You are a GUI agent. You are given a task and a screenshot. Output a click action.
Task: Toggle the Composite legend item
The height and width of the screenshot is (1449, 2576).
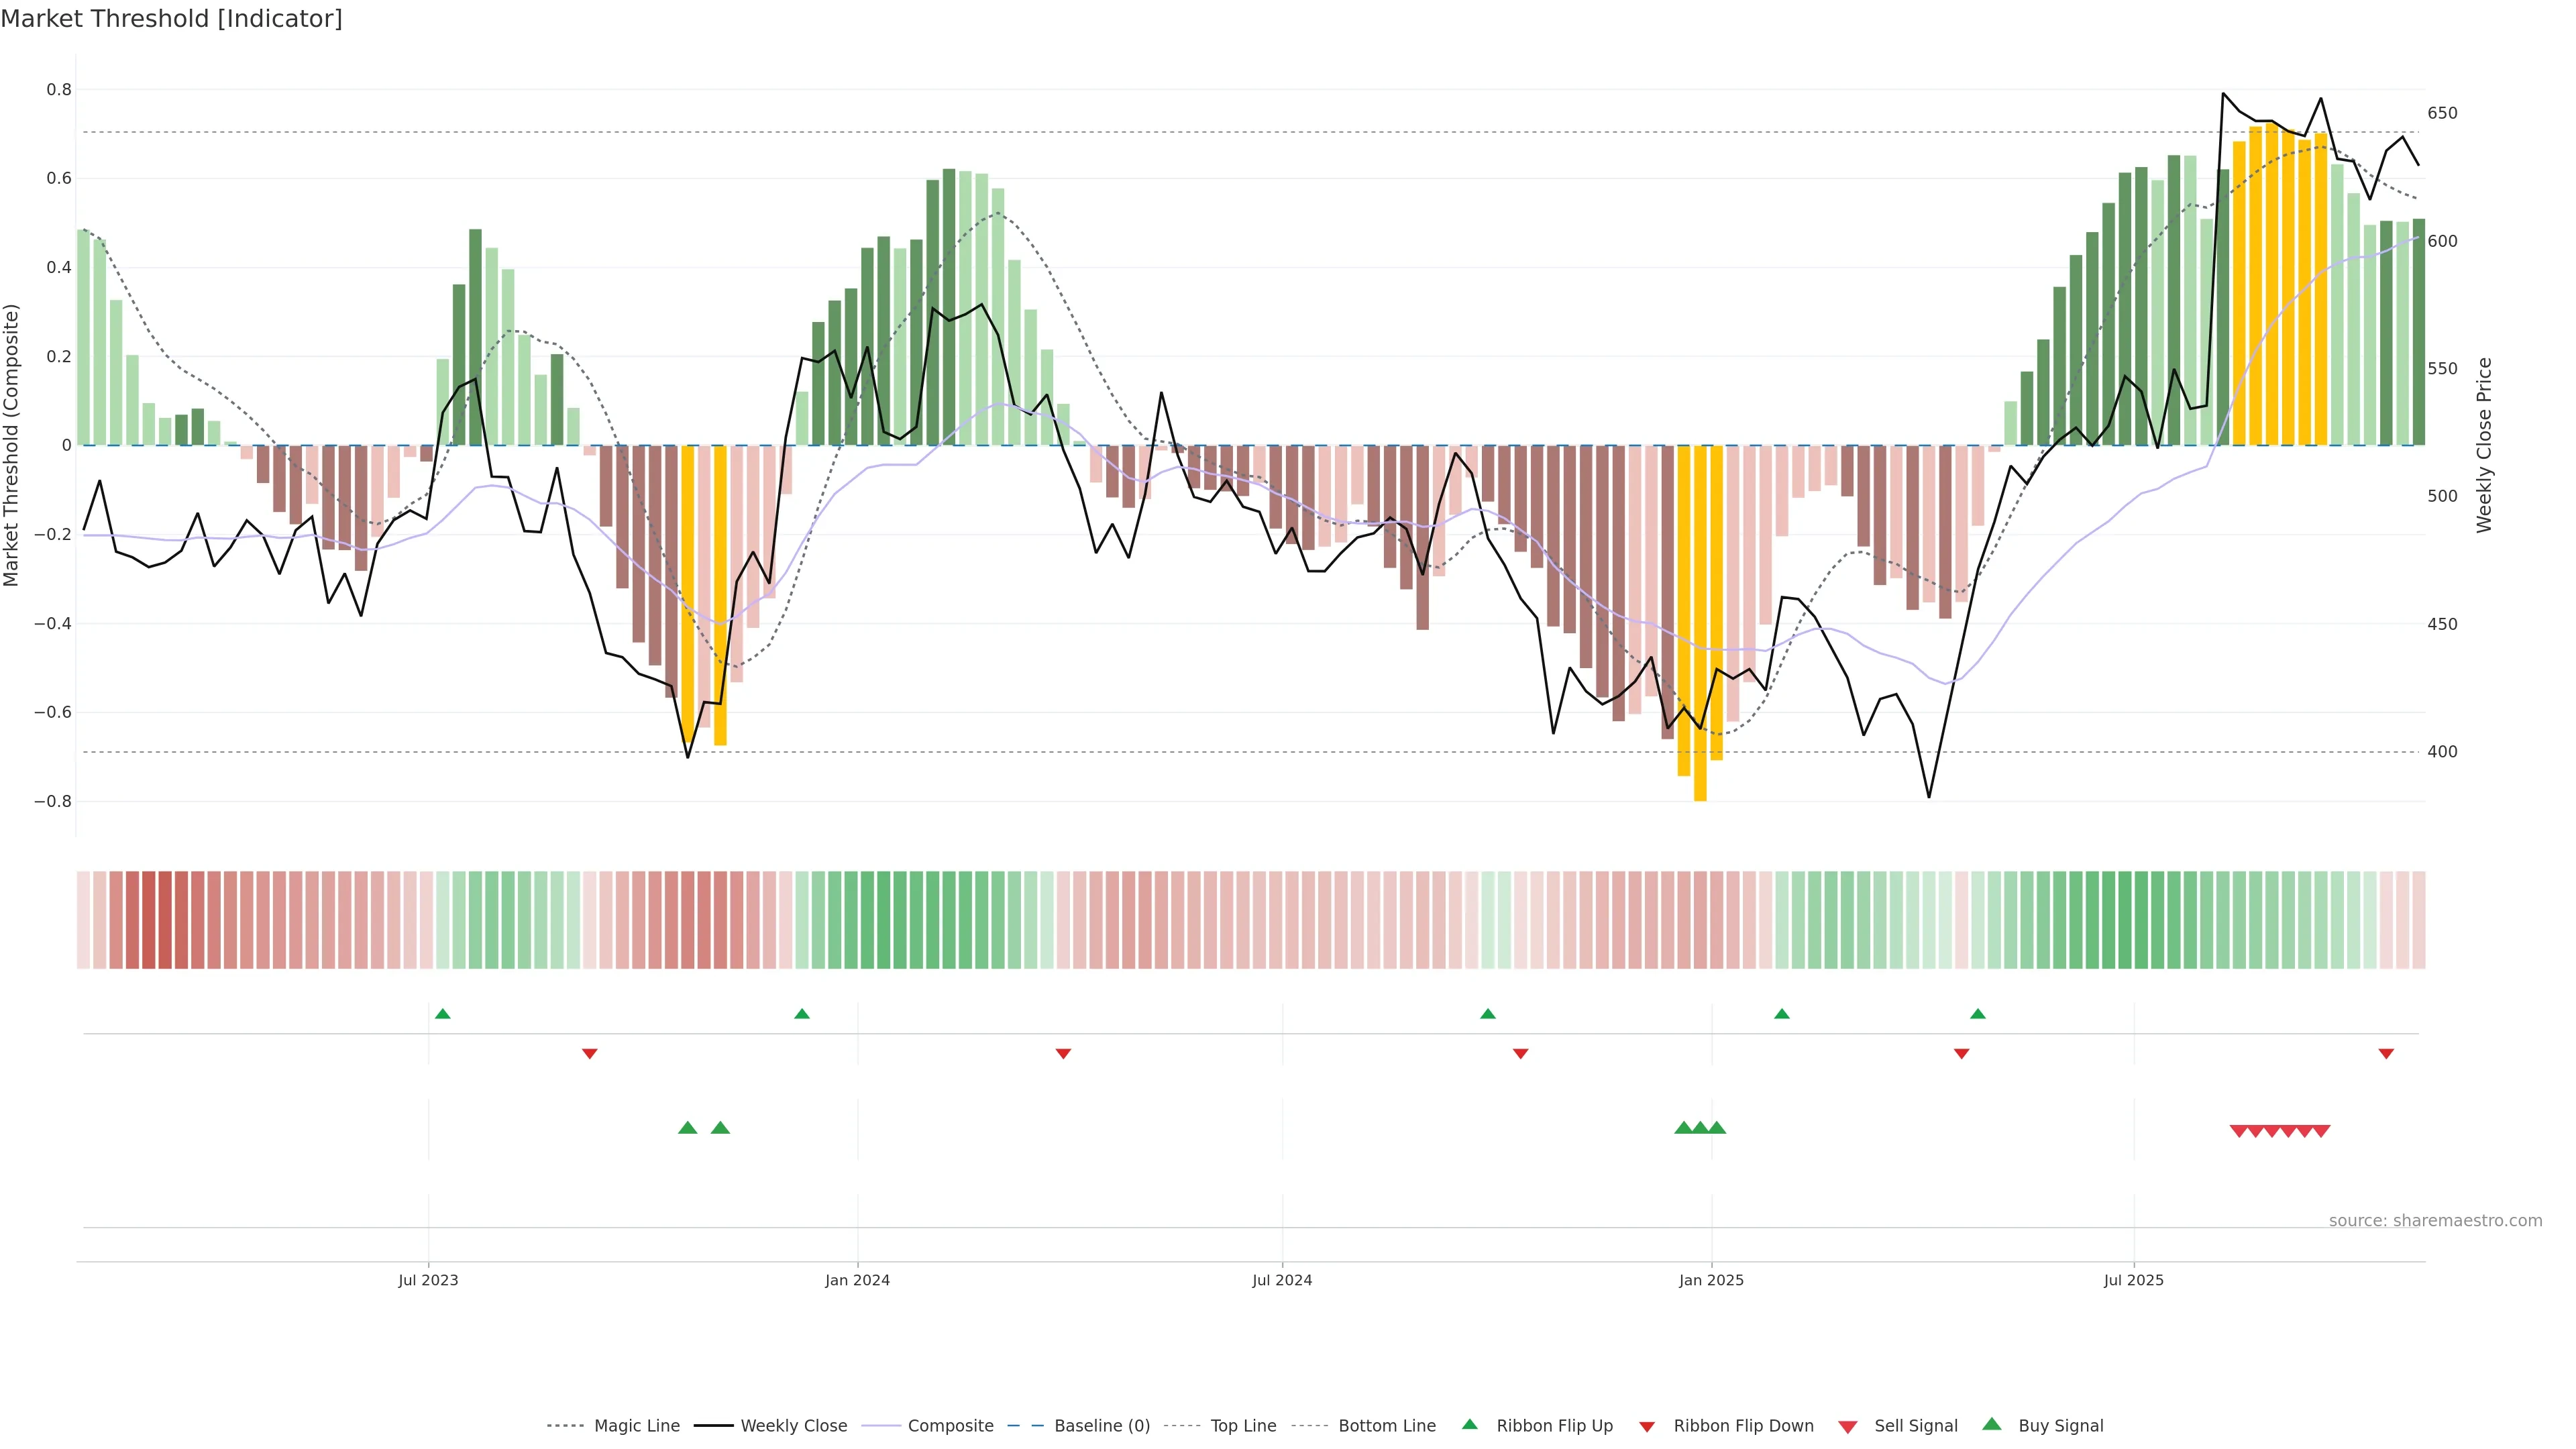click(950, 1425)
